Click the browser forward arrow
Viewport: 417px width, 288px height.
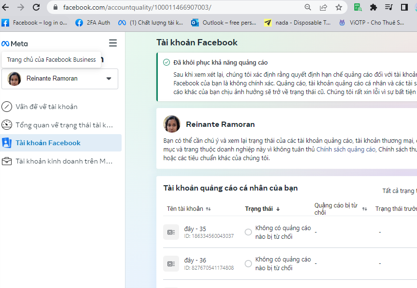[x=20, y=7]
